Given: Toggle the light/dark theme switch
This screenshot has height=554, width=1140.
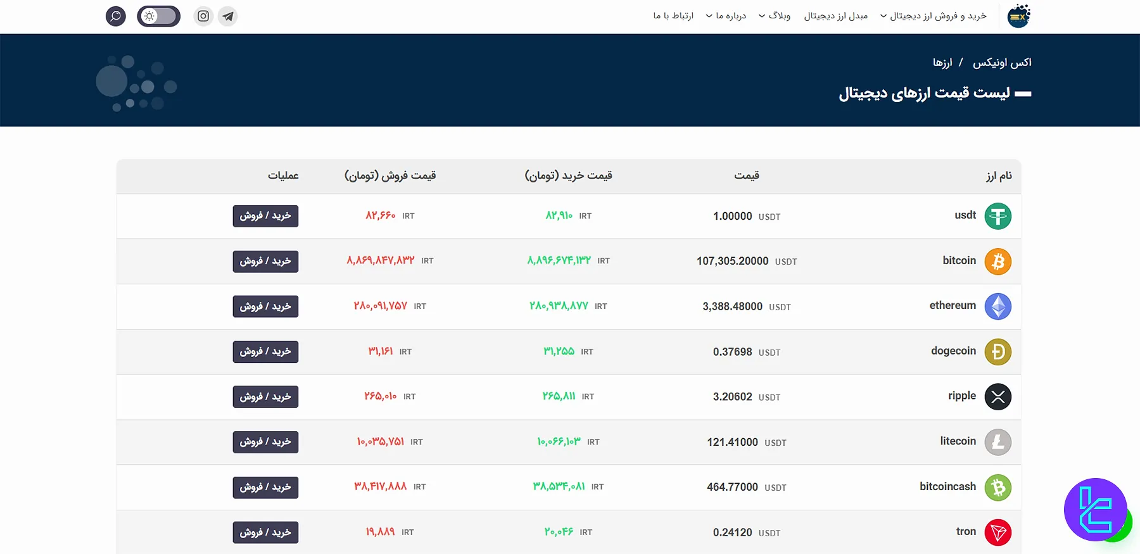Looking at the screenshot, I should [x=159, y=16].
